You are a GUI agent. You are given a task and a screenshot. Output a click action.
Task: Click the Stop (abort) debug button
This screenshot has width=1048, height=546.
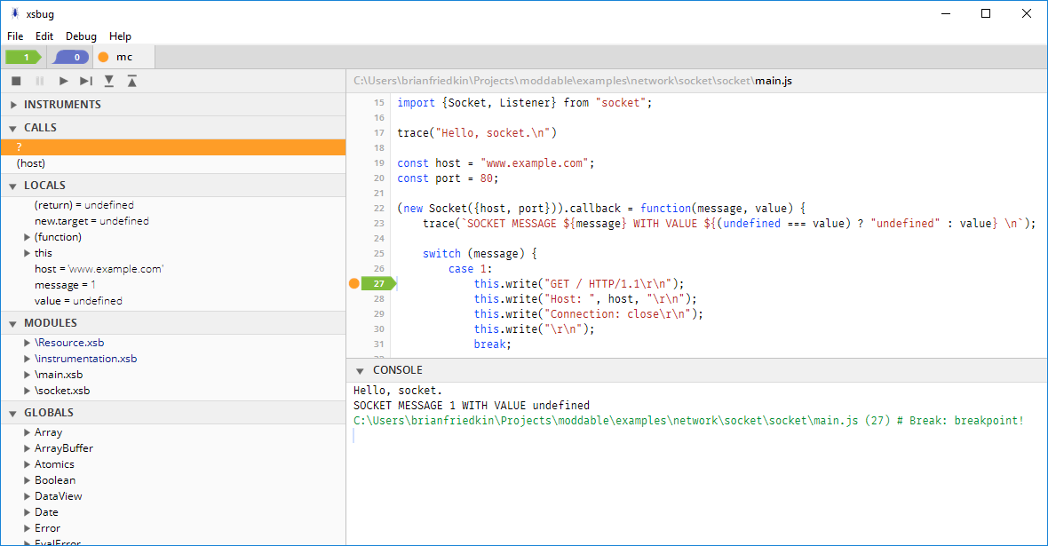[17, 81]
